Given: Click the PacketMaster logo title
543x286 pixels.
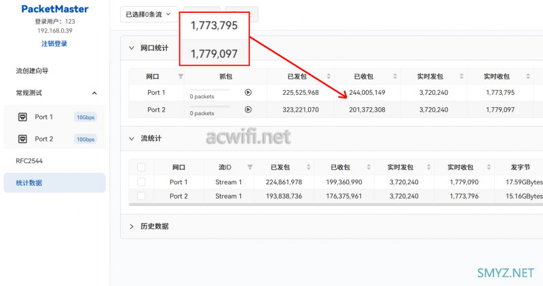Looking at the screenshot, I should (55, 9).
